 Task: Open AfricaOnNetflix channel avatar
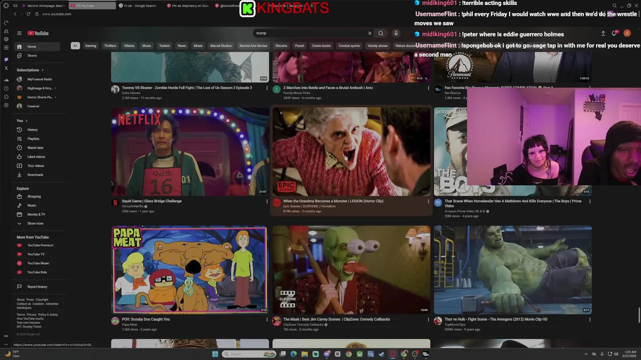click(115, 203)
